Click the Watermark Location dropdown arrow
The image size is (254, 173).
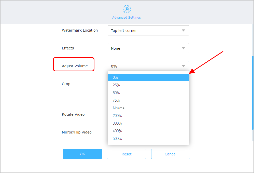point(183,30)
